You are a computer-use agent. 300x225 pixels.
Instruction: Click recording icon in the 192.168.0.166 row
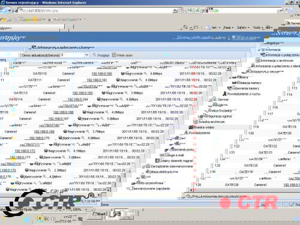[x=85, y=112]
